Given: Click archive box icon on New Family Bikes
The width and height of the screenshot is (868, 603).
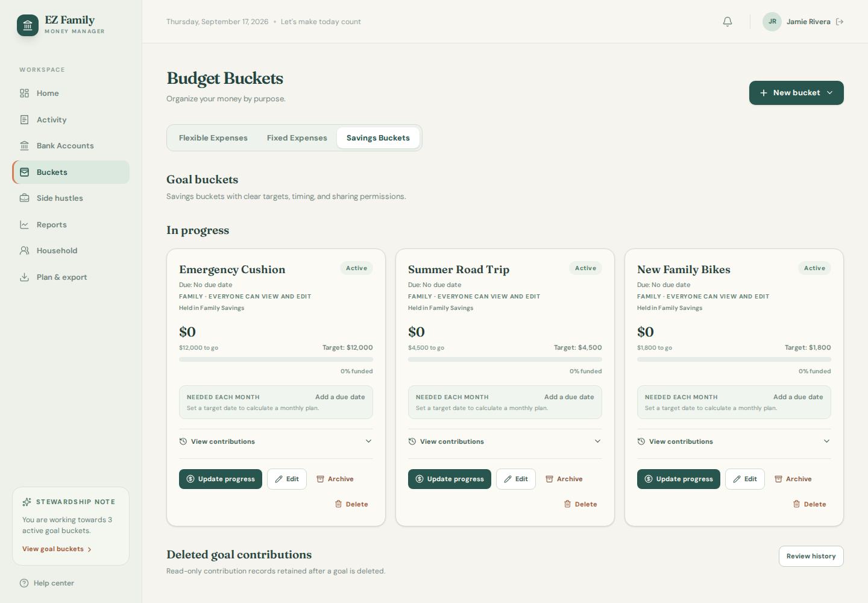Looking at the screenshot, I should [778, 479].
